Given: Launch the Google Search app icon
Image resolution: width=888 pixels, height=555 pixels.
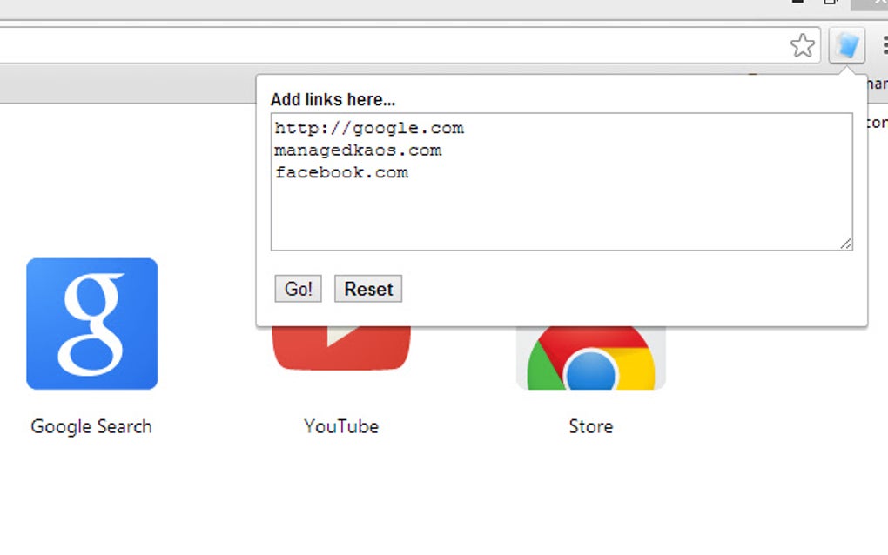Looking at the screenshot, I should pos(91,324).
